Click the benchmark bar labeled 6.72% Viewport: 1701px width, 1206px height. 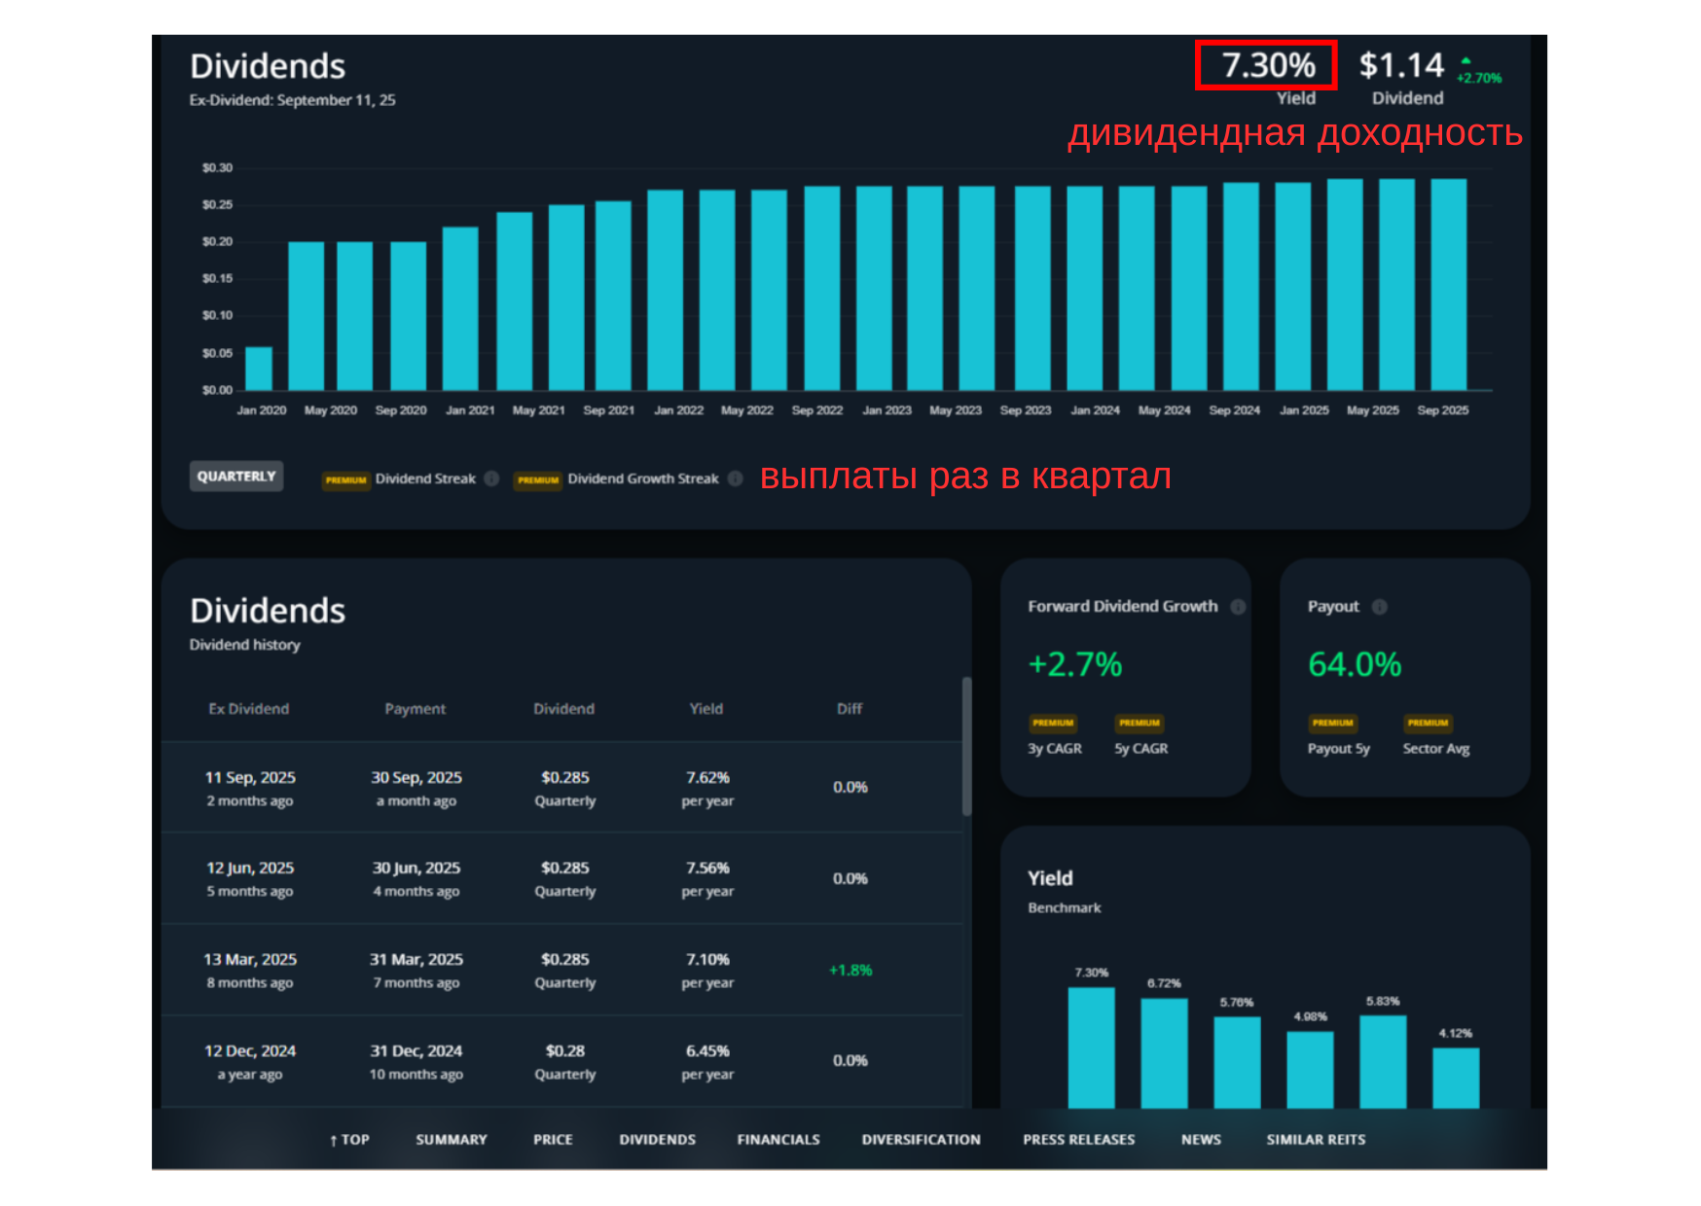click(1164, 1054)
